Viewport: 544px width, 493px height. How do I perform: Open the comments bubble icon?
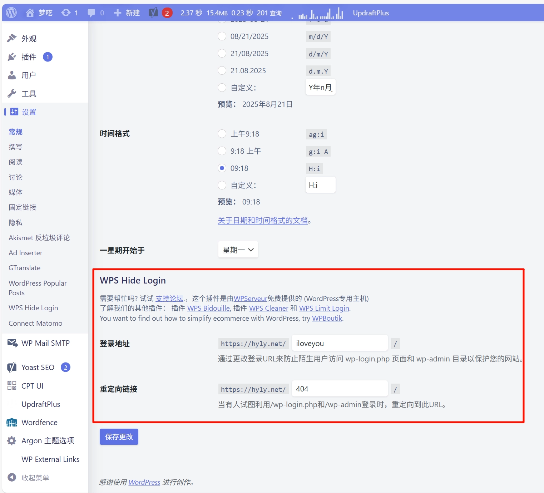coord(92,13)
